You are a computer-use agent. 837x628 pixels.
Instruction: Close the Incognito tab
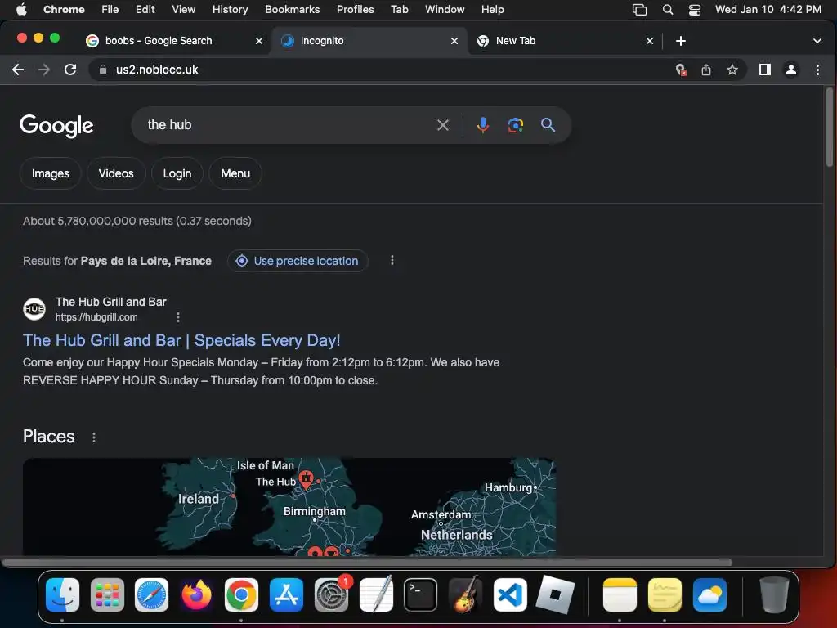[x=454, y=41]
